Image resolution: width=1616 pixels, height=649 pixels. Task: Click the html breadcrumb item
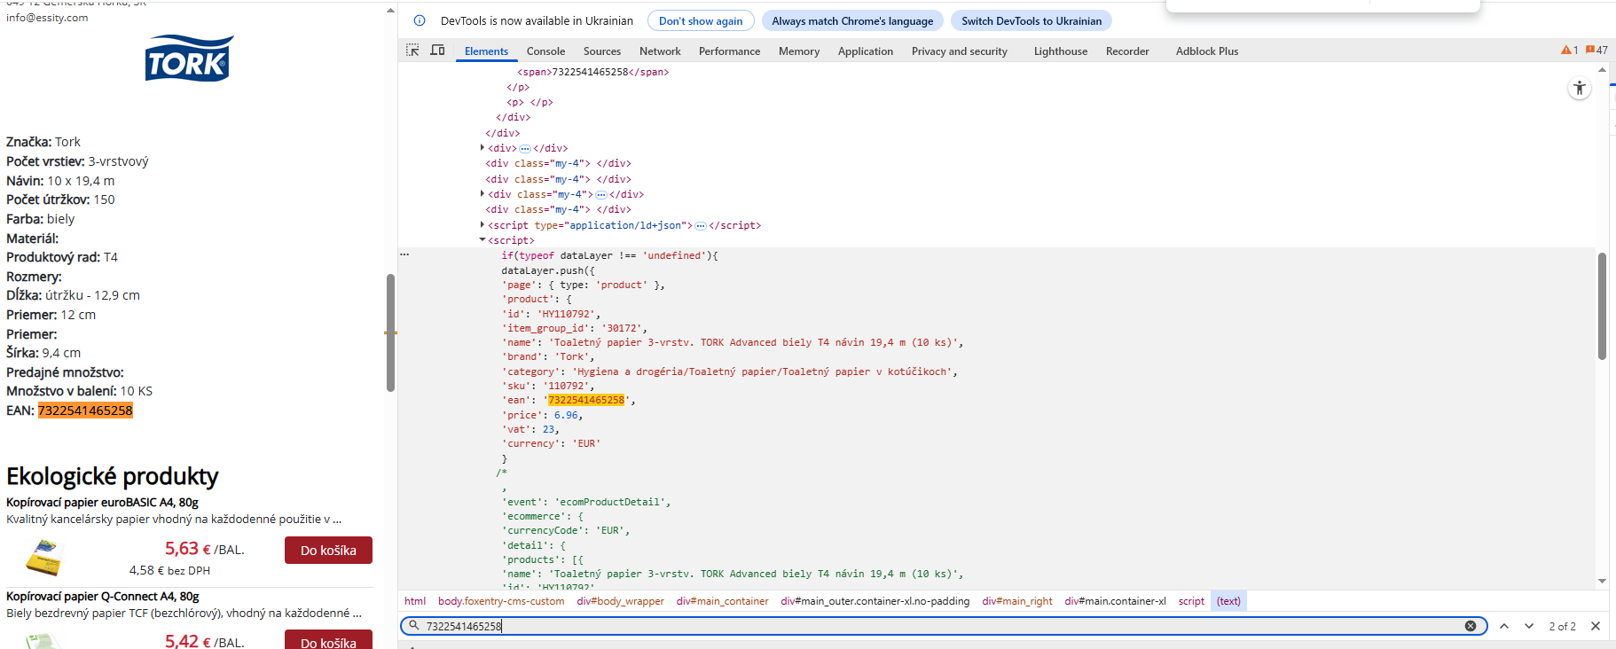415,601
